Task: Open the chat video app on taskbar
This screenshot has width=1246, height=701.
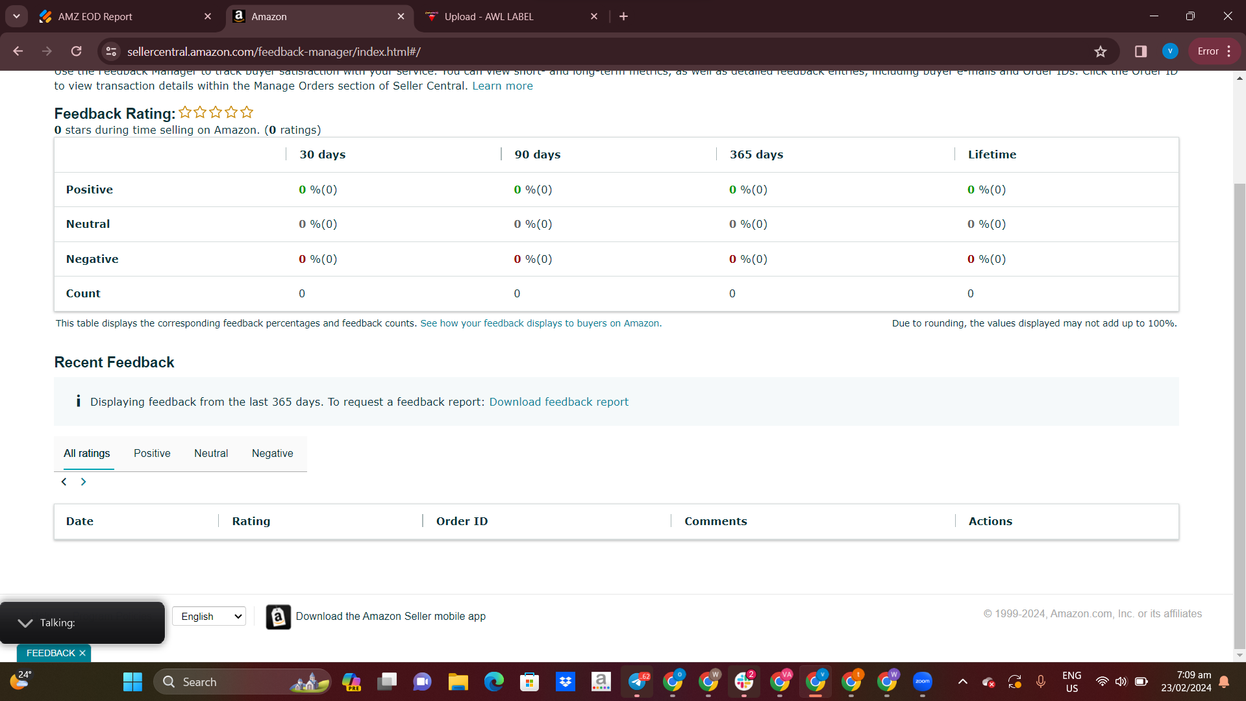Action: (423, 682)
